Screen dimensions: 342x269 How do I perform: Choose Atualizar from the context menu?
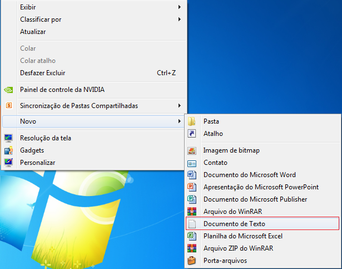pos(94,32)
